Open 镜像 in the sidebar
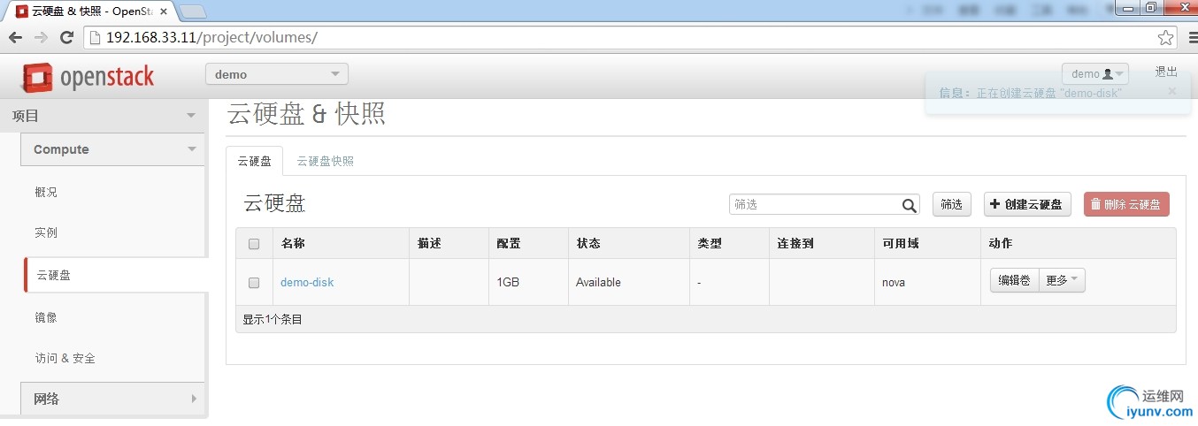Screen dimensions: 1198x426 pos(46,317)
